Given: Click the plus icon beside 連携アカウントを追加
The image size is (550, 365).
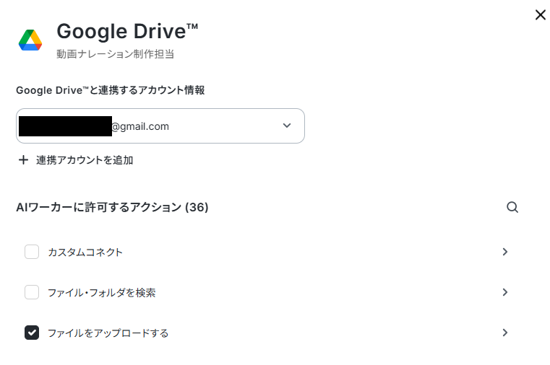Looking at the screenshot, I should (x=24, y=160).
